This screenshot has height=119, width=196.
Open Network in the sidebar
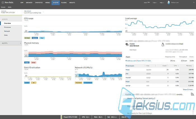[x=7, y=31]
